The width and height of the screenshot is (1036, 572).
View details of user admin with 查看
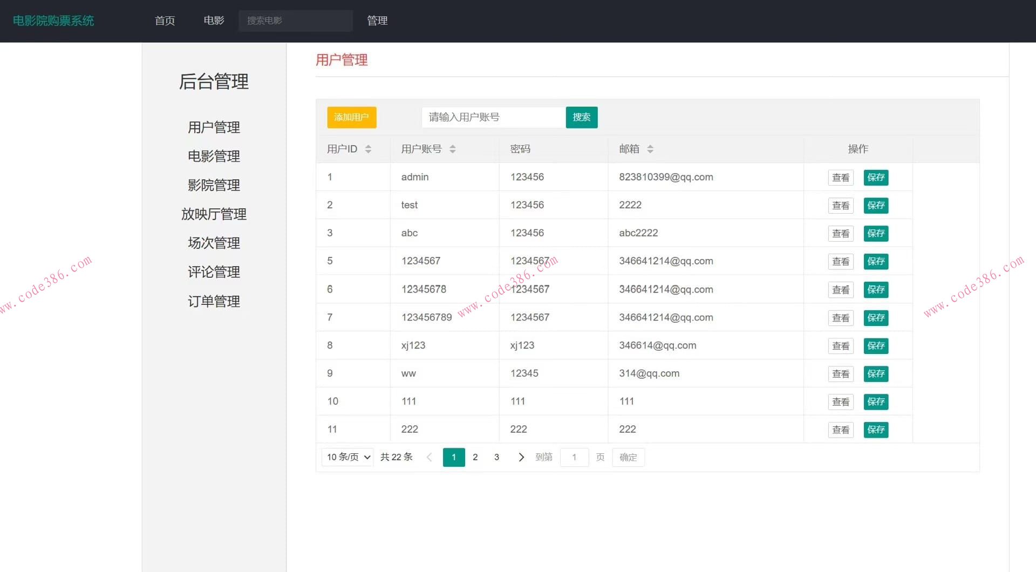click(840, 177)
